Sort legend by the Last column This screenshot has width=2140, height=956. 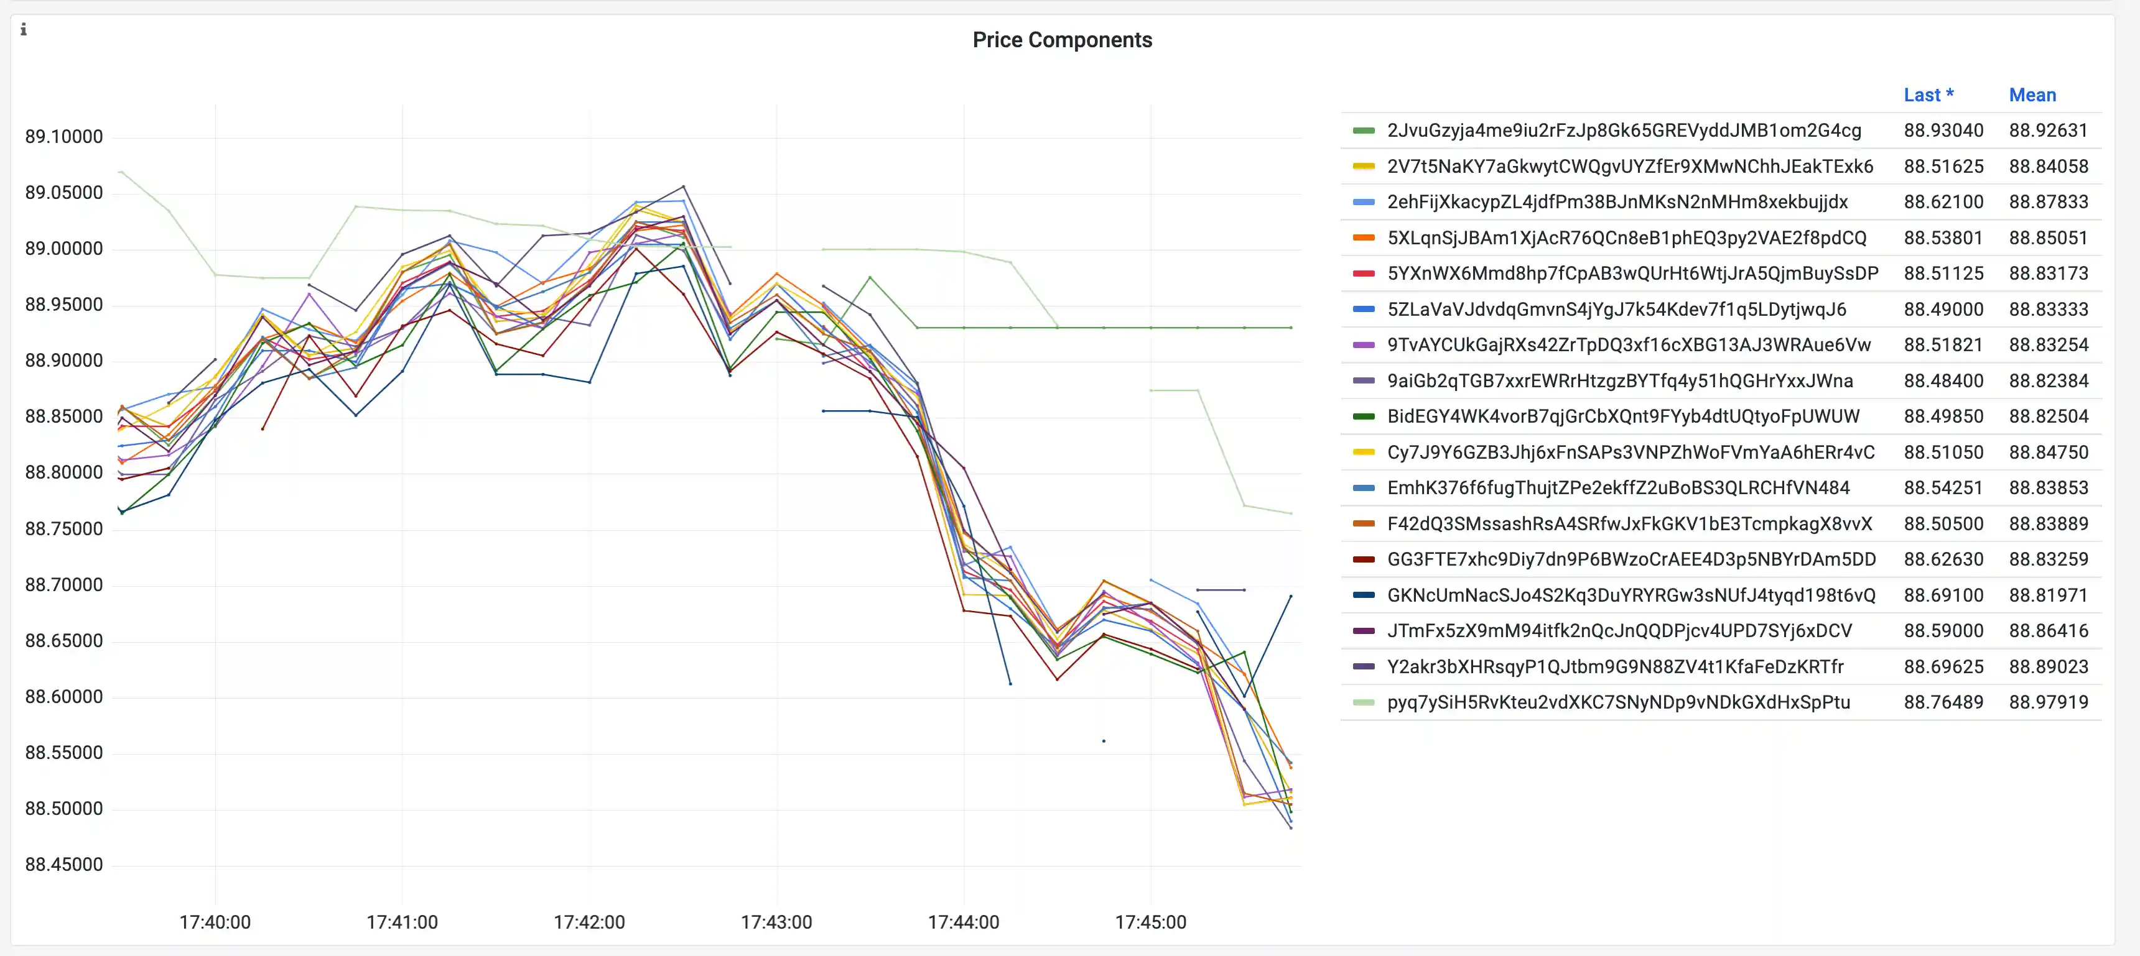(x=1929, y=94)
